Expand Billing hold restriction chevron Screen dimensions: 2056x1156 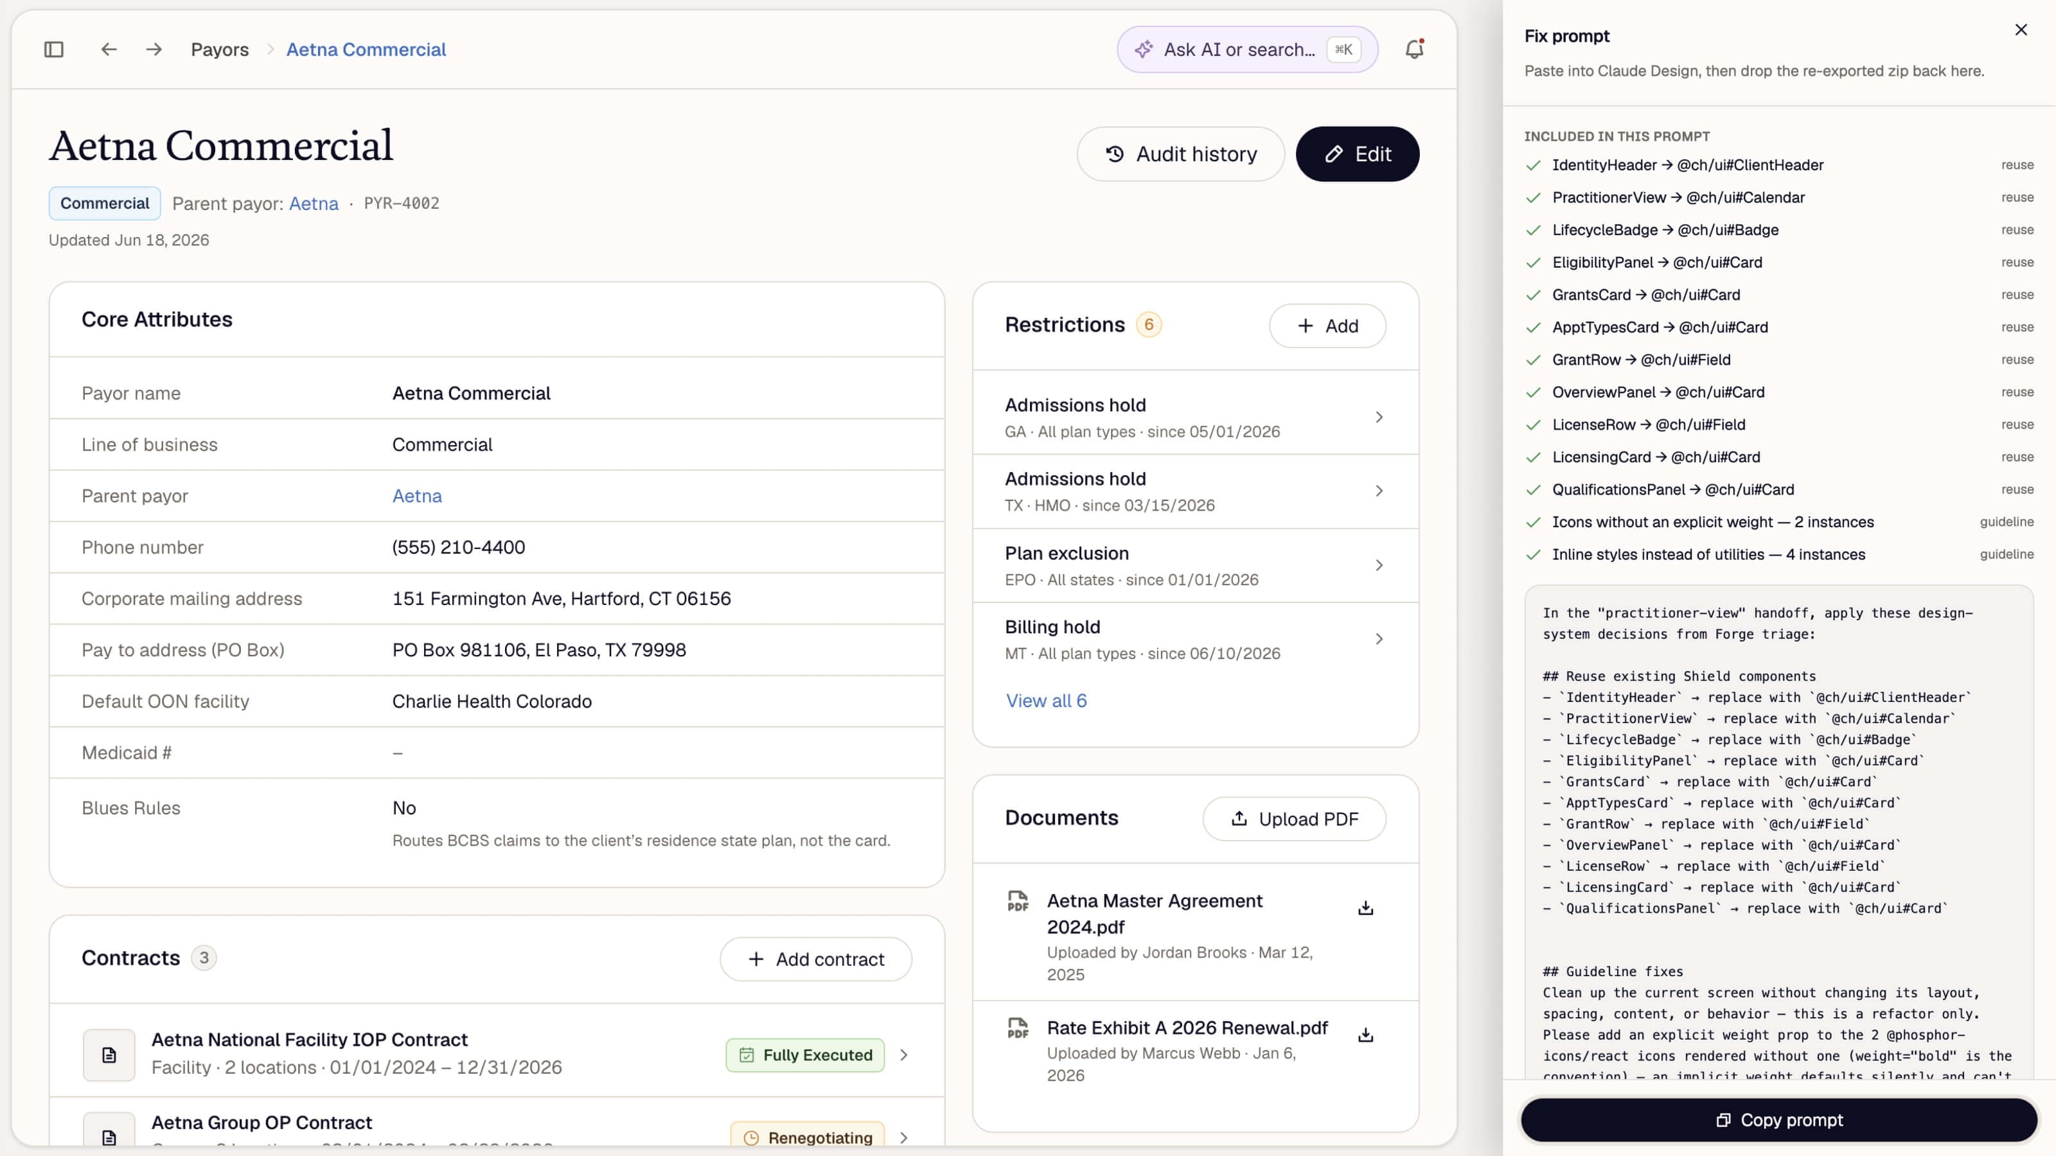coord(1379,639)
